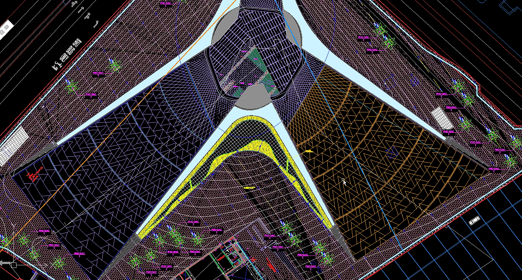Select the small yellow marker in orange paving
Viewport: 522px width, 280px height.
(309, 152)
